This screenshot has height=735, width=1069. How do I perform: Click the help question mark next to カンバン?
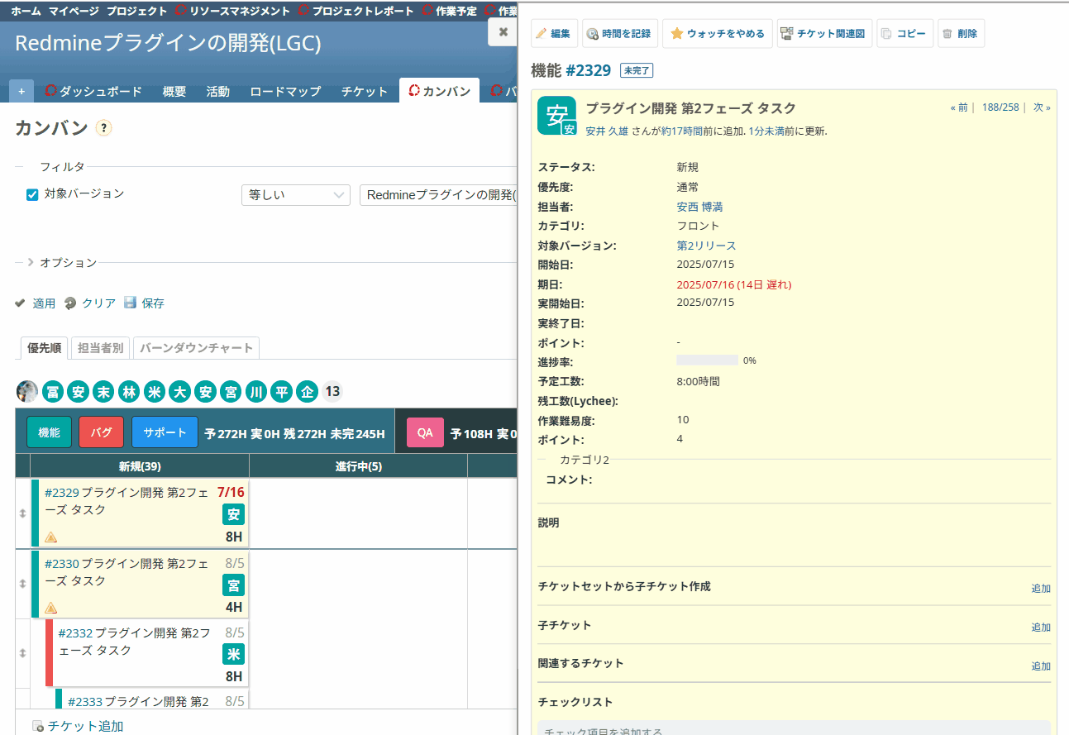[x=103, y=127]
